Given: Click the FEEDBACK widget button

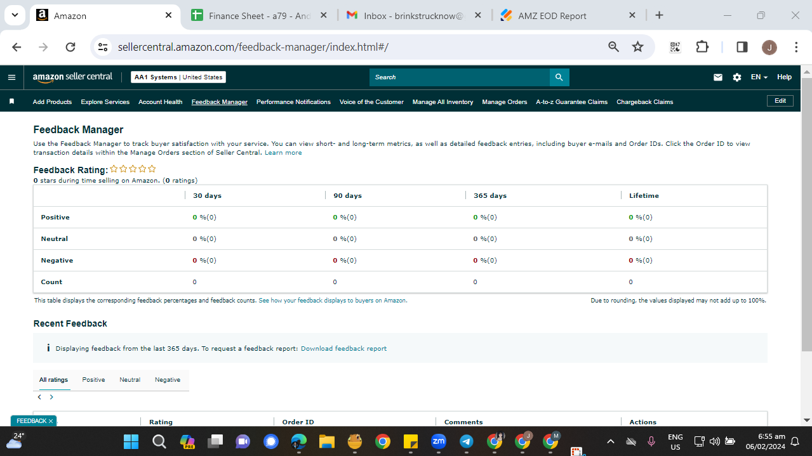Looking at the screenshot, I should (31, 421).
